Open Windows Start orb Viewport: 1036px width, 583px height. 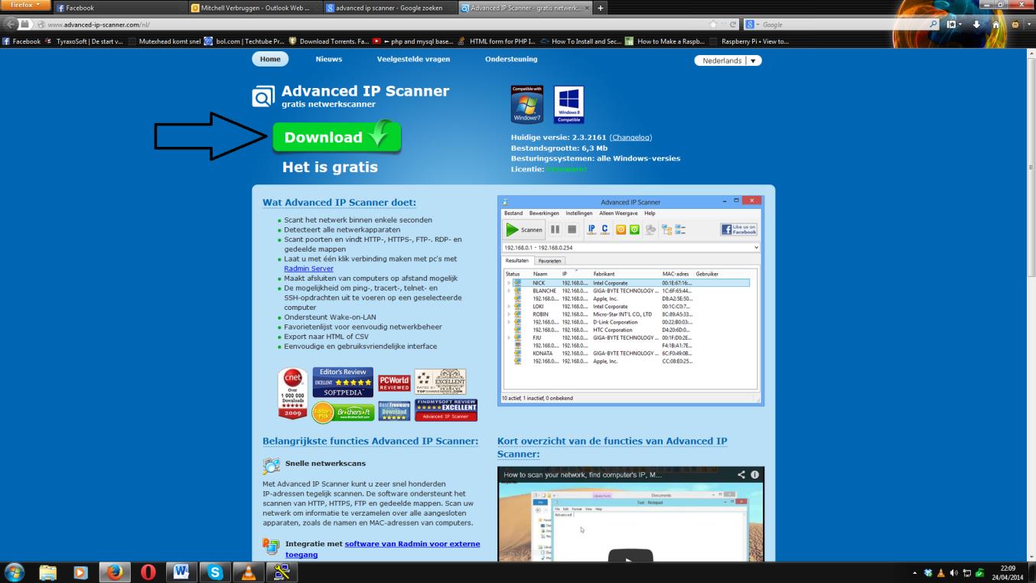(x=15, y=572)
